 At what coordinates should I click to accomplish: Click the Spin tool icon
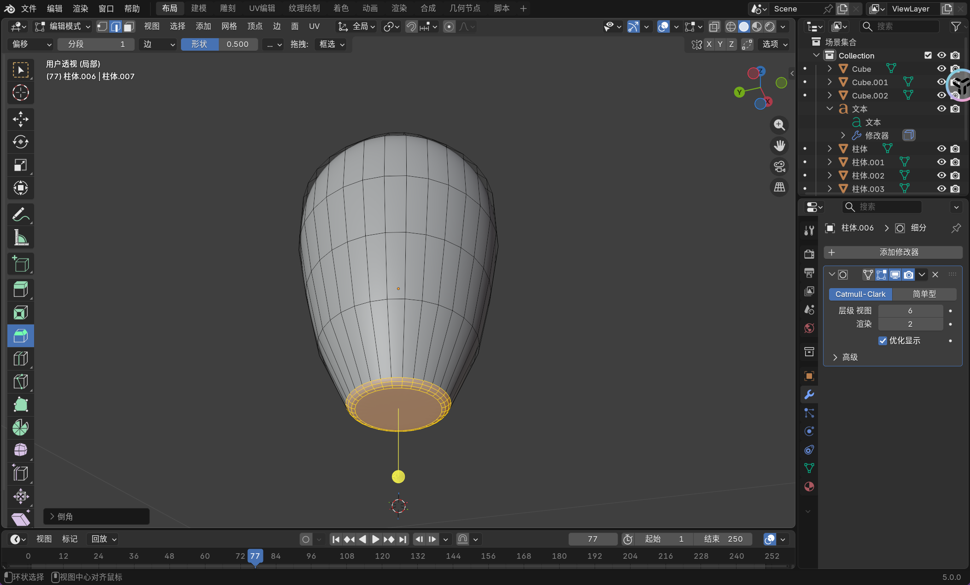click(x=20, y=428)
